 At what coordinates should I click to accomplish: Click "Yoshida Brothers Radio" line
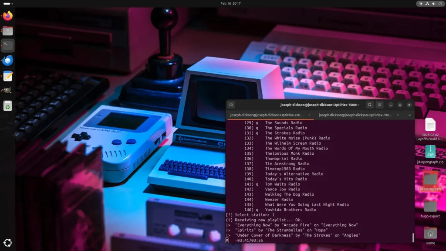coord(291,210)
